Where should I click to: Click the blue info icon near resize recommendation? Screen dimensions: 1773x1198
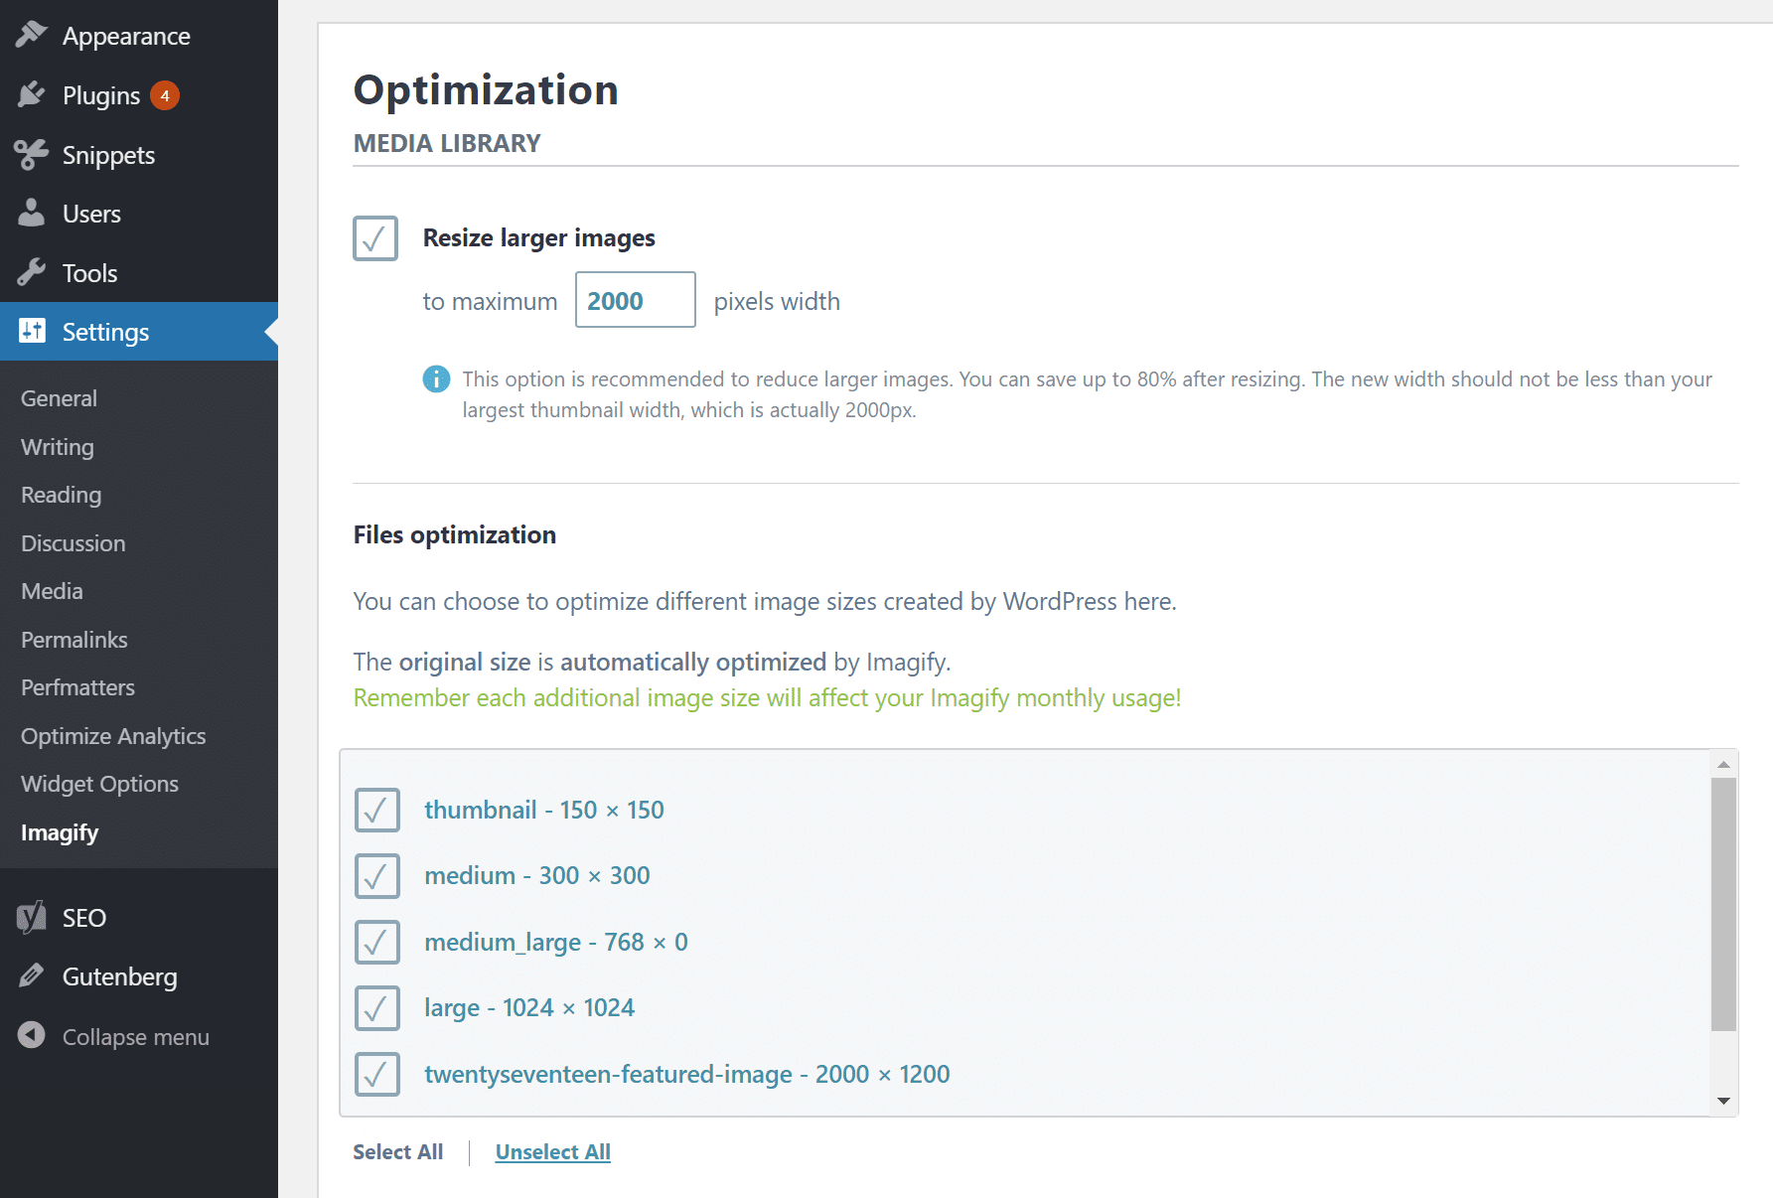[x=436, y=378]
